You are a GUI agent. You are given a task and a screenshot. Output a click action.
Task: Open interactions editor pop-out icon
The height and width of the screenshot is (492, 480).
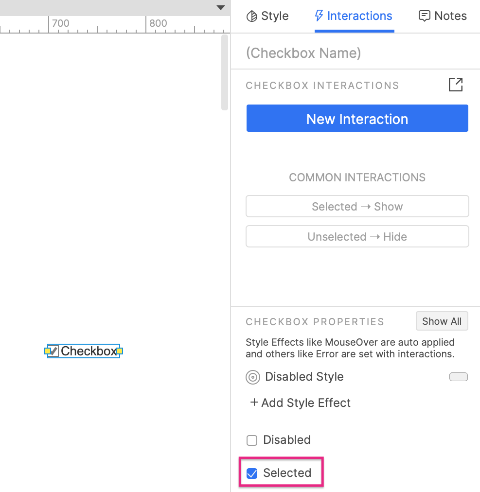[x=456, y=85]
